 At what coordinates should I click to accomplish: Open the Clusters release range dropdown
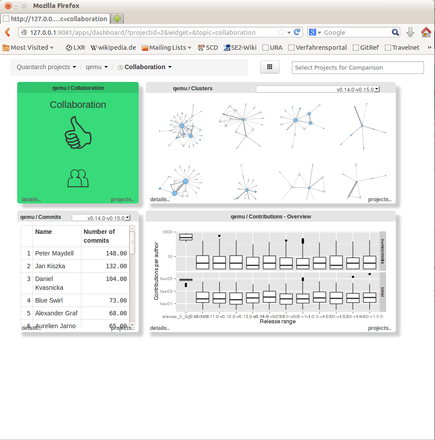click(x=317, y=89)
